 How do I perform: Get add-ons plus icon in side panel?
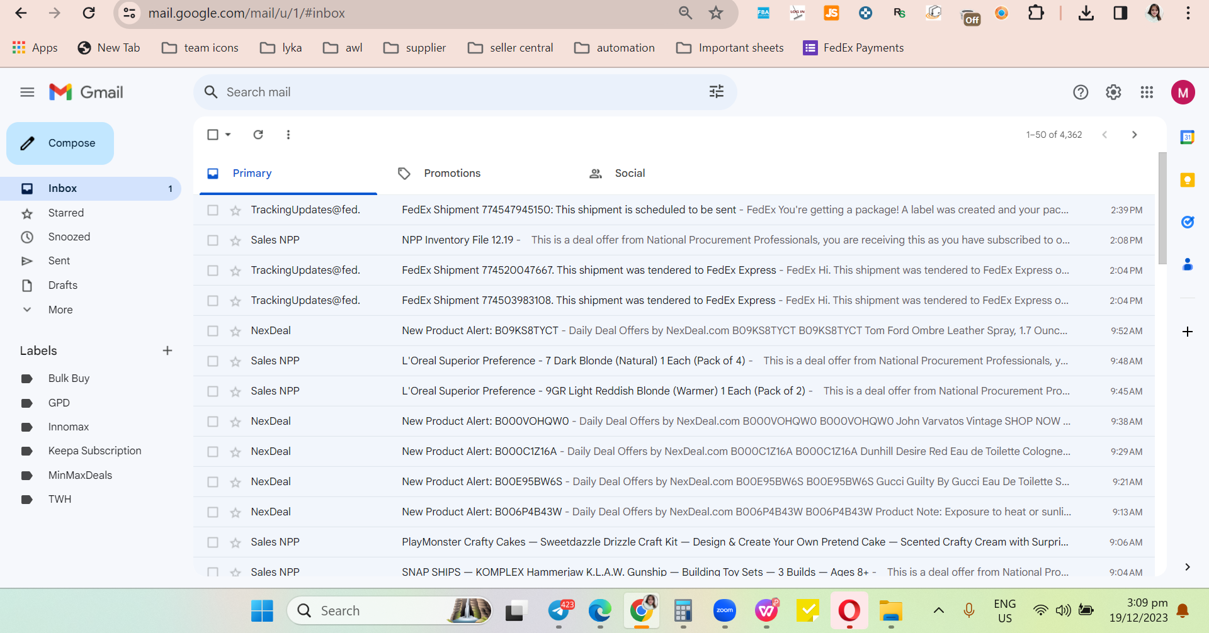[x=1188, y=332]
